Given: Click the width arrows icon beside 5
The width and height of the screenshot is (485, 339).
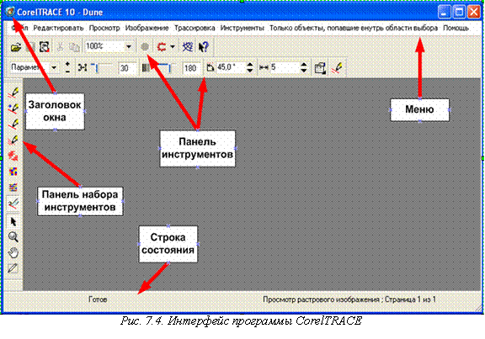Looking at the screenshot, I should [x=264, y=67].
